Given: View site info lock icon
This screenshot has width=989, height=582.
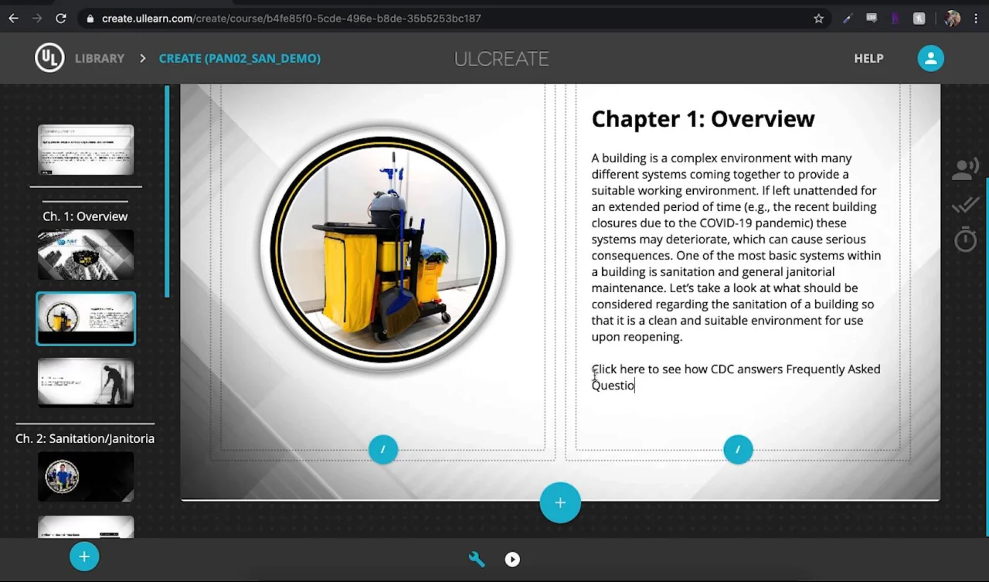Looking at the screenshot, I should pyautogui.click(x=90, y=19).
